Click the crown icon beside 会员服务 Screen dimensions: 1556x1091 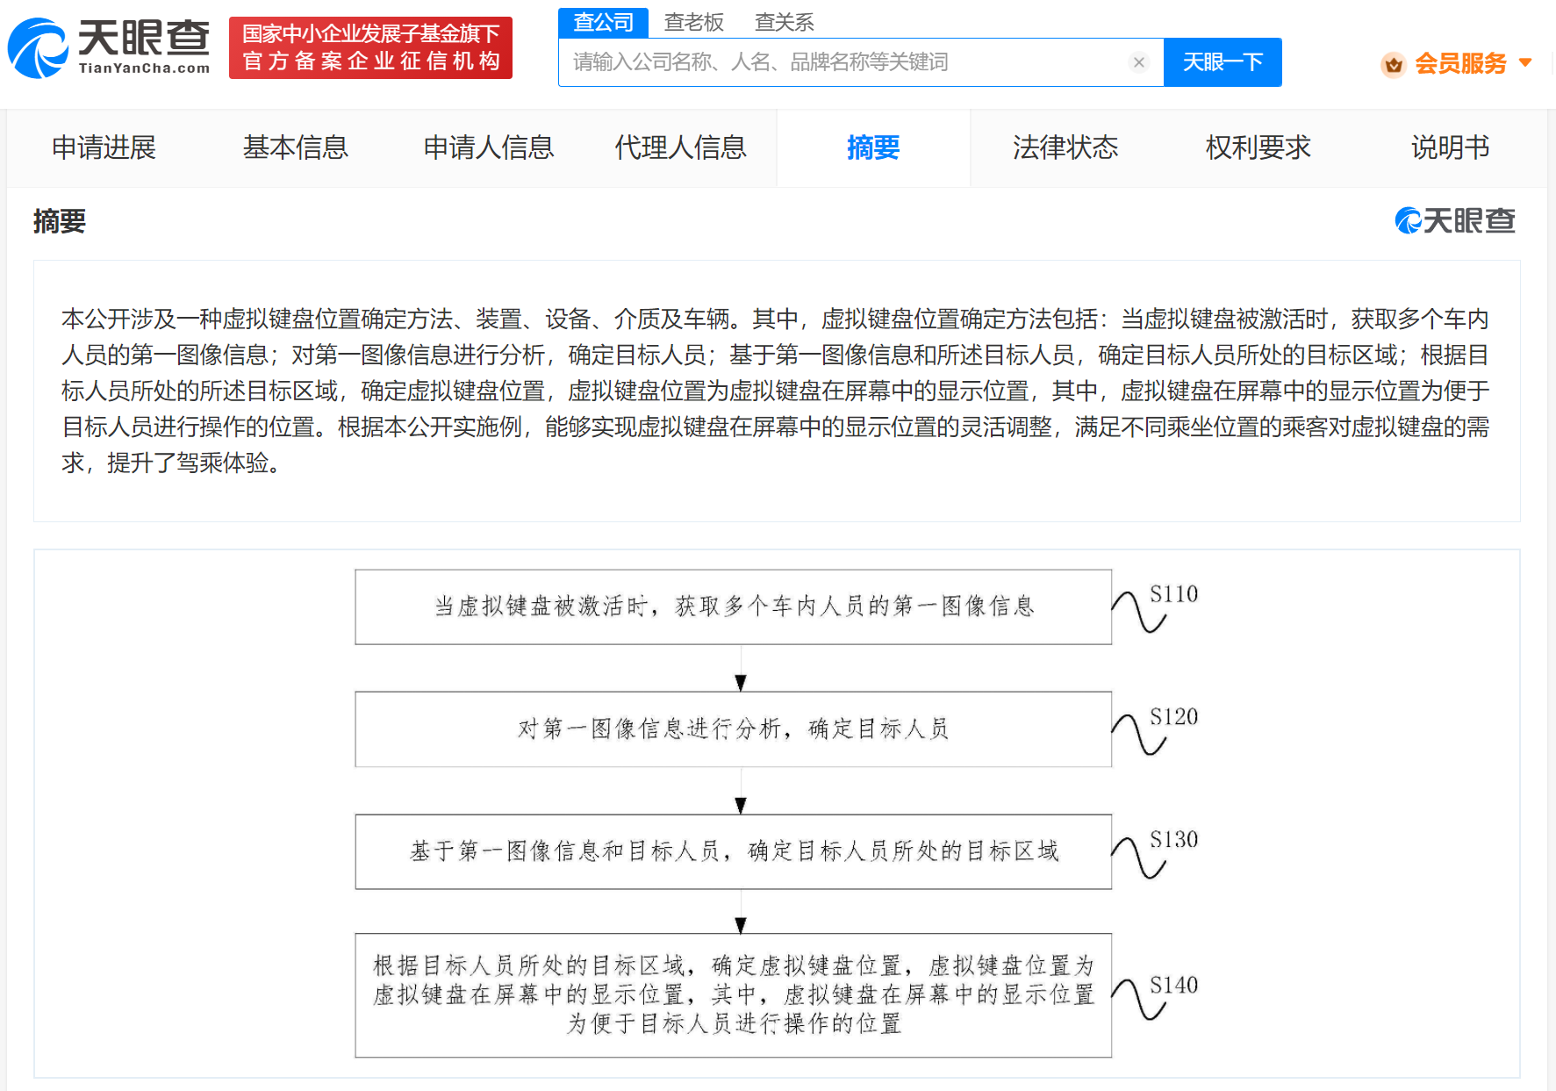pos(1394,64)
